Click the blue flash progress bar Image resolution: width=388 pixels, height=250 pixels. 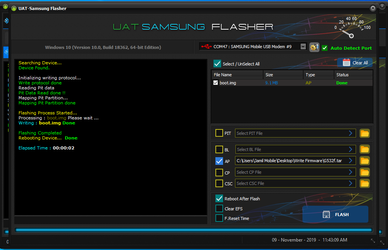pyautogui.click(x=194, y=230)
